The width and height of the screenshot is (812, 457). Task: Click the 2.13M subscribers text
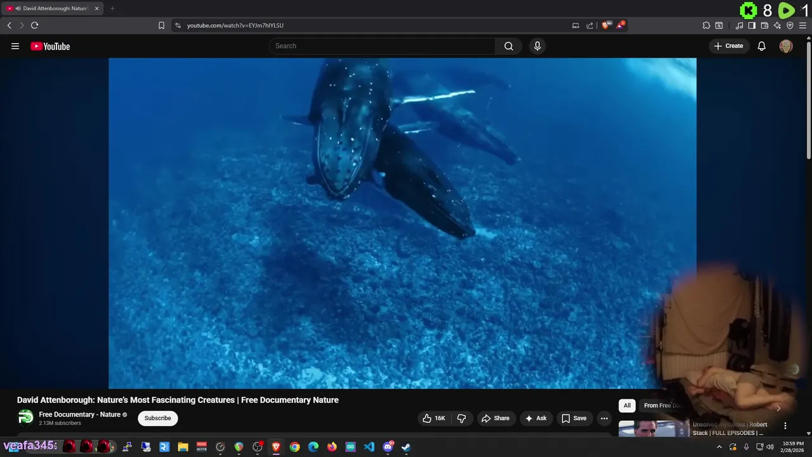click(x=60, y=423)
